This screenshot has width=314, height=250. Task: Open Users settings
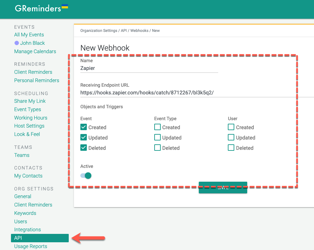click(x=21, y=221)
